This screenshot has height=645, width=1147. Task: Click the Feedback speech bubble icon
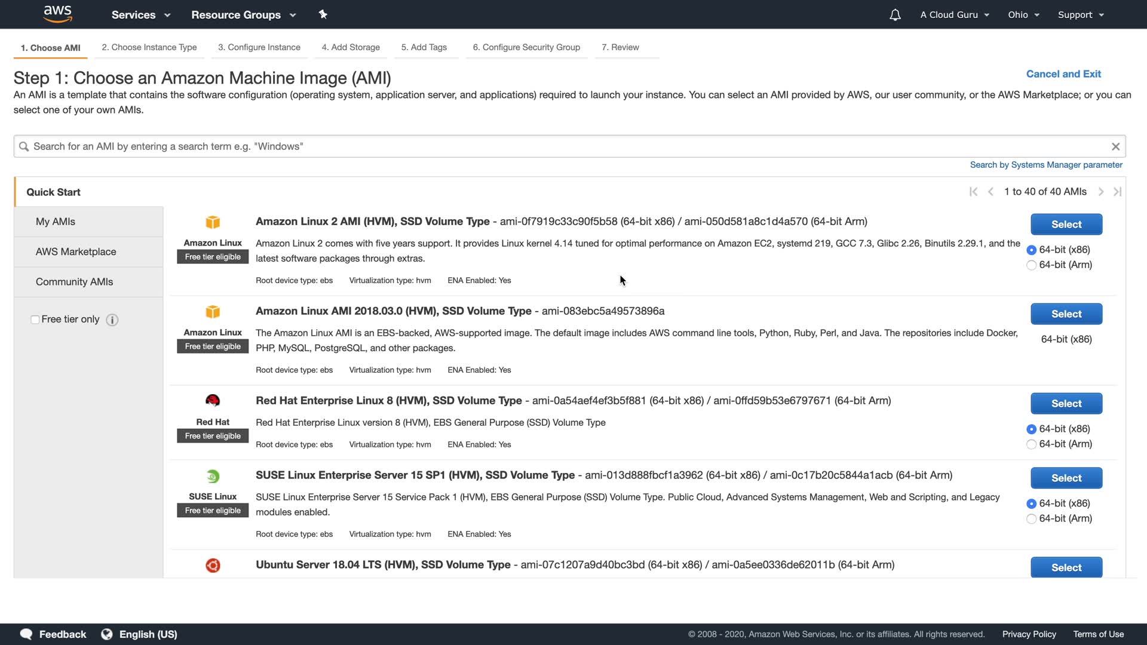click(x=26, y=634)
